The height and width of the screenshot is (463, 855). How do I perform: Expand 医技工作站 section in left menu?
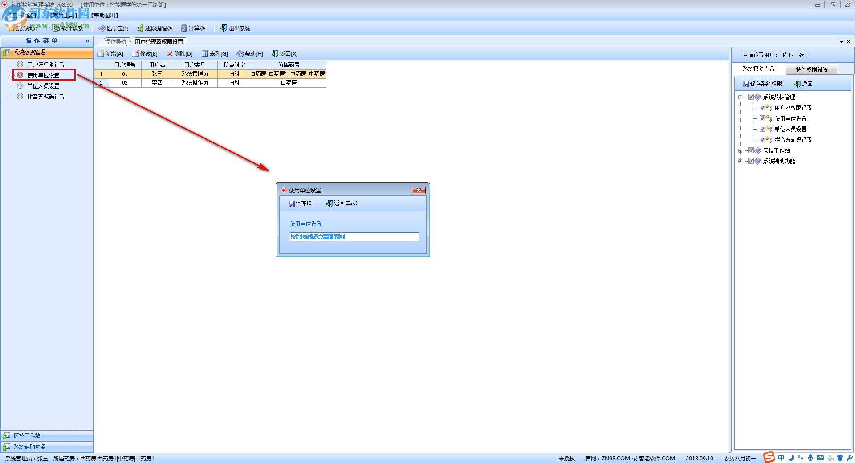pyautogui.click(x=47, y=435)
